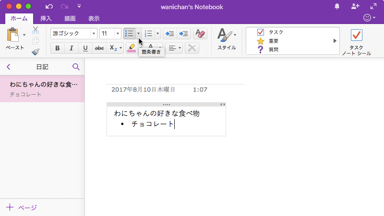Toggle subscript X2 formatting
Screen dimensions: 384x216
113,48
